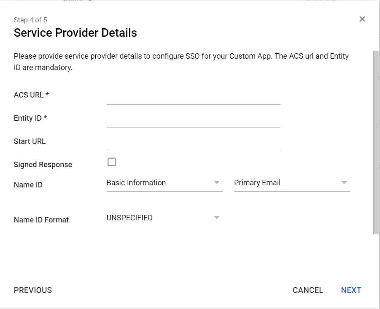Screen dimensions: 380x309
Task: Proceed with the NEXT button
Action: (351, 290)
